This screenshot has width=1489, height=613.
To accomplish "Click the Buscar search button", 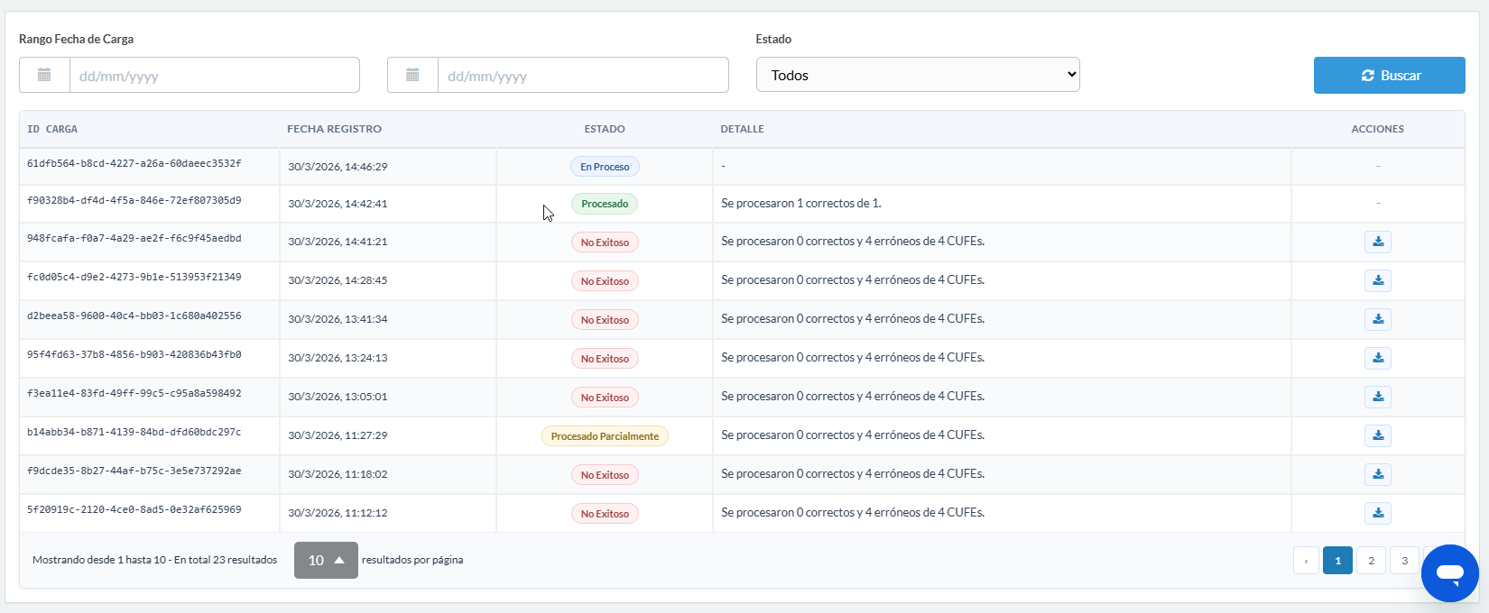I will 1389,76.
